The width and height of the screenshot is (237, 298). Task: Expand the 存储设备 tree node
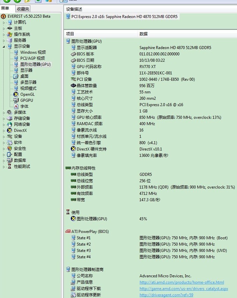click(4, 118)
